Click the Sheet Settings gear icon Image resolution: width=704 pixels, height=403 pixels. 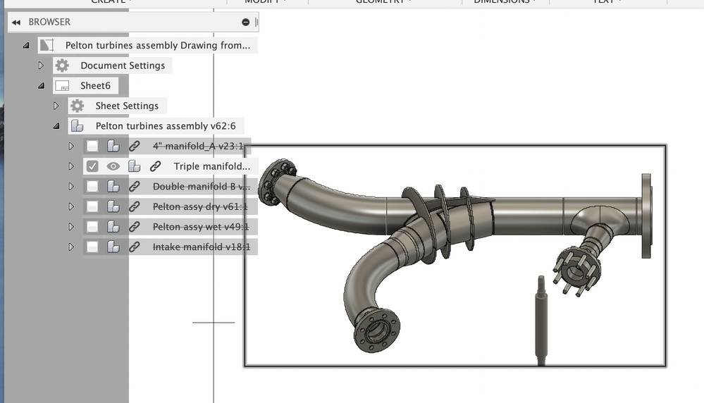pyautogui.click(x=78, y=106)
